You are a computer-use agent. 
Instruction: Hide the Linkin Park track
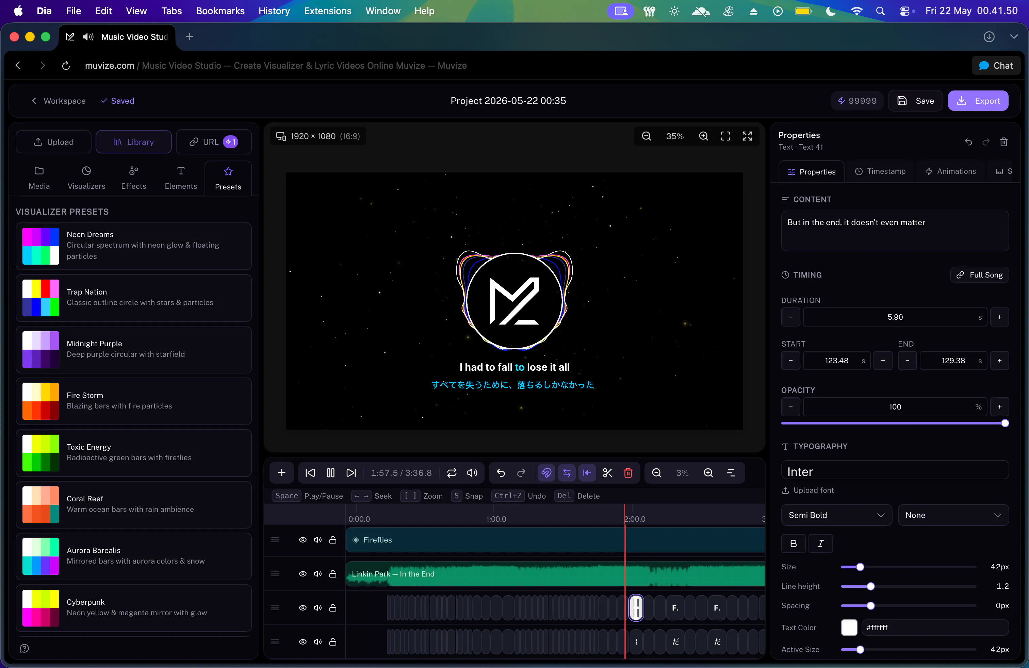[x=303, y=573]
